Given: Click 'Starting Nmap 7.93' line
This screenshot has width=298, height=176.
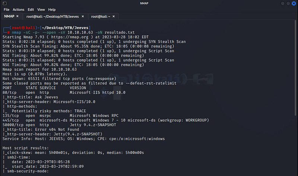Looking at the screenshot, I should point(76,37).
